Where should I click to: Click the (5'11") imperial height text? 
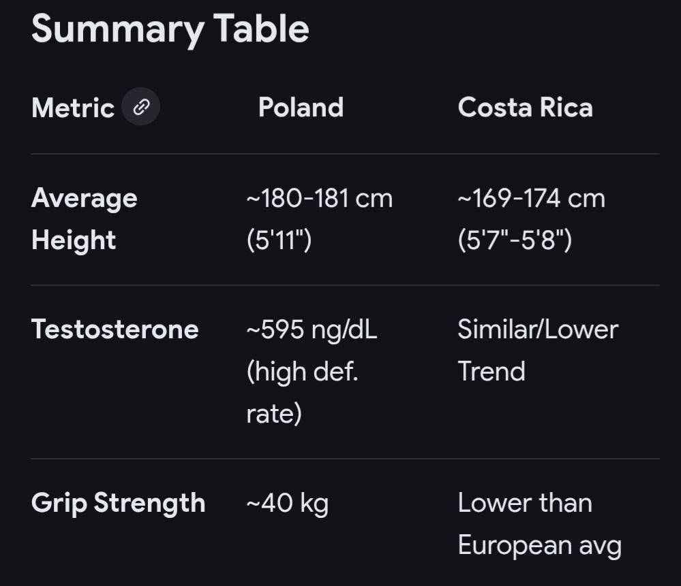(x=279, y=240)
